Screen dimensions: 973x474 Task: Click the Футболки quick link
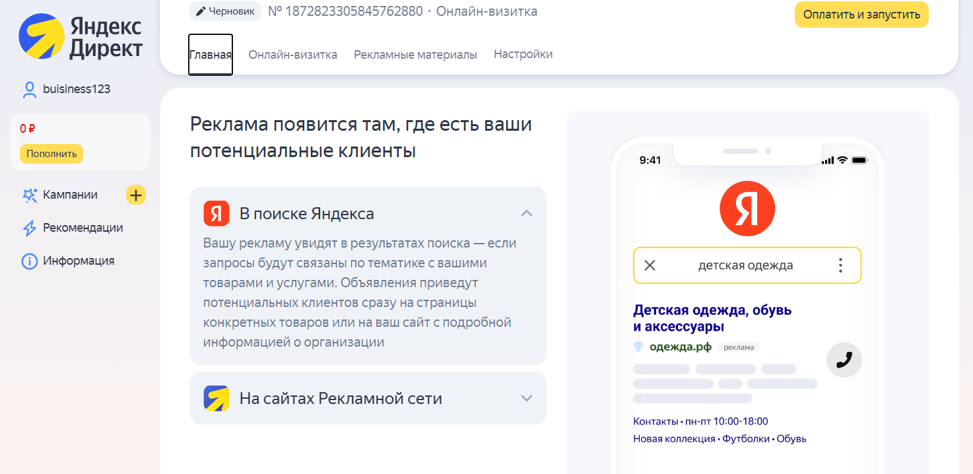pyautogui.click(x=746, y=438)
